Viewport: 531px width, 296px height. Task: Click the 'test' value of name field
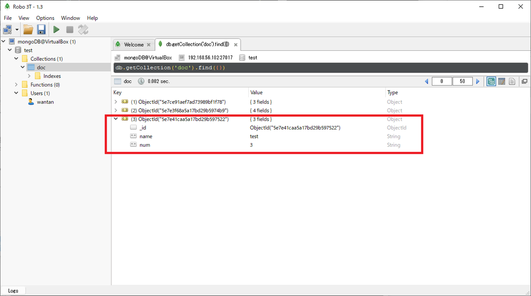coord(254,137)
